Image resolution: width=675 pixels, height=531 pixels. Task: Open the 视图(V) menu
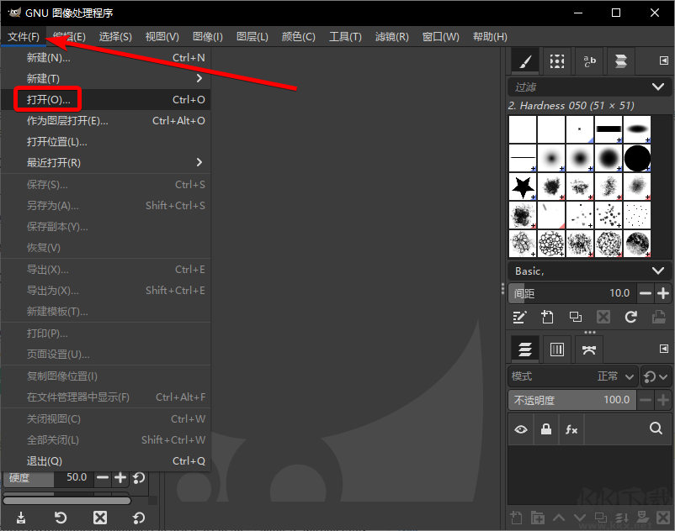tap(162, 37)
